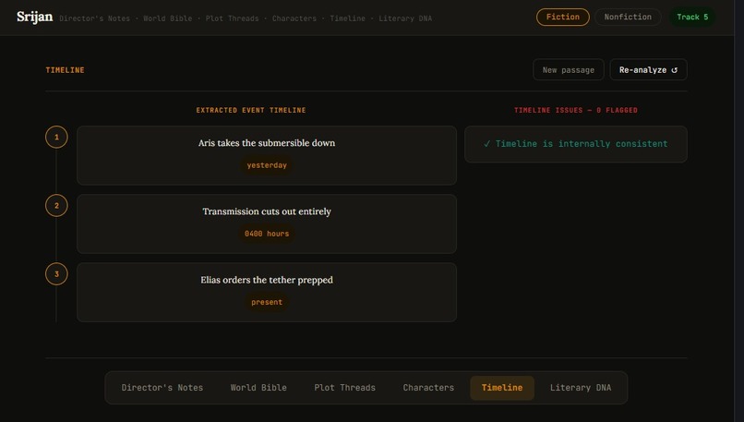Open World Bible in top navigation

tap(167, 18)
